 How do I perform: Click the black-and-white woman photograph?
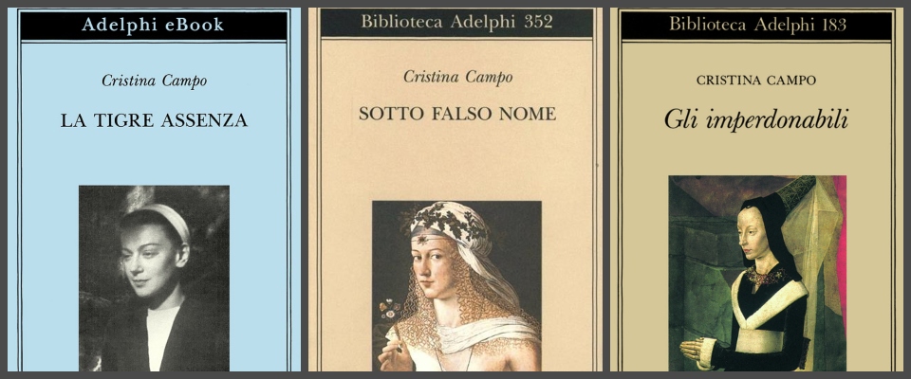(154, 278)
